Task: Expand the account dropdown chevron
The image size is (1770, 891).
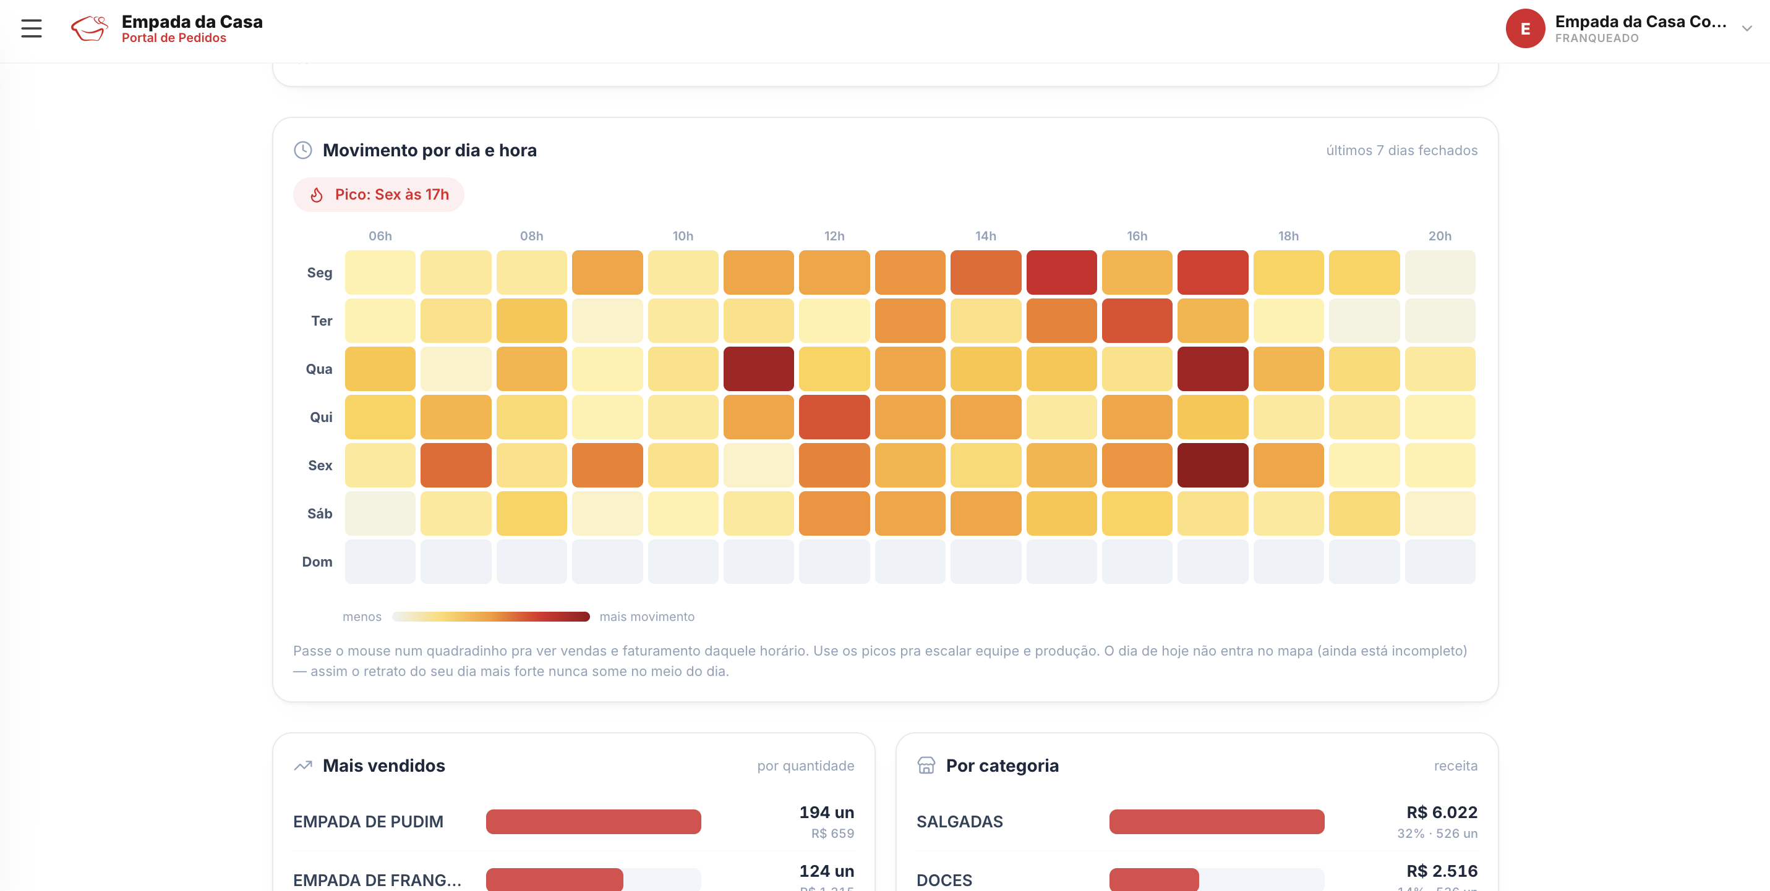Action: pos(1746,29)
